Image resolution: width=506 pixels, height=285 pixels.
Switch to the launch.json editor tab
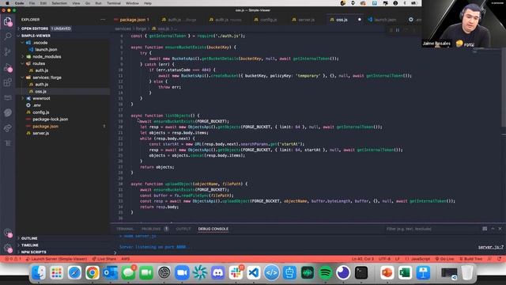click(385, 20)
